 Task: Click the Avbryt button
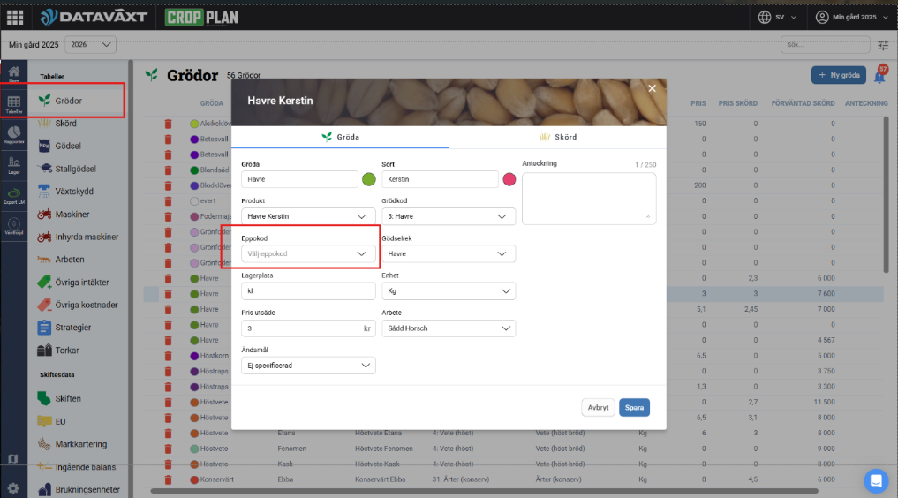[x=598, y=407]
